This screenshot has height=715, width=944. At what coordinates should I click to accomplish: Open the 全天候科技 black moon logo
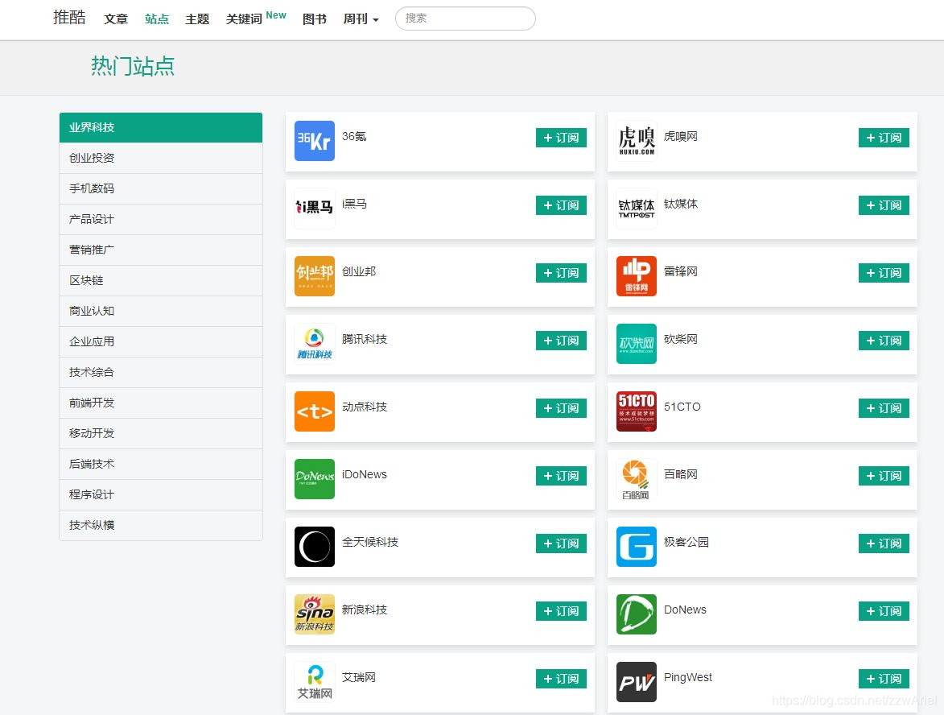click(x=315, y=547)
